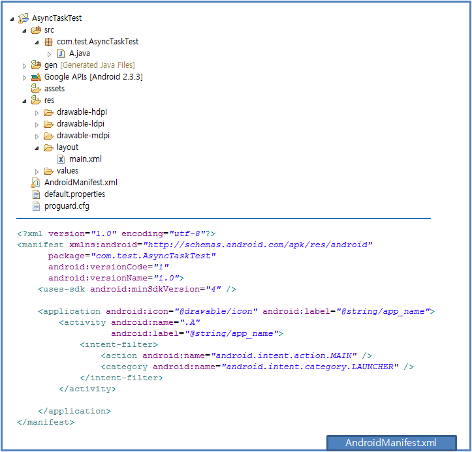Collapse the com.test.AsyncTaskTest package node
The height and width of the screenshot is (452, 472).
coord(37,42)
